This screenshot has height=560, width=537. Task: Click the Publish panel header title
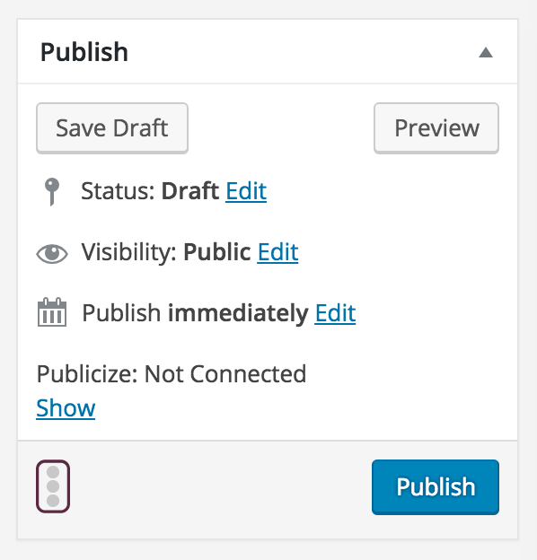pyautogui.click(x=84, y=52)
